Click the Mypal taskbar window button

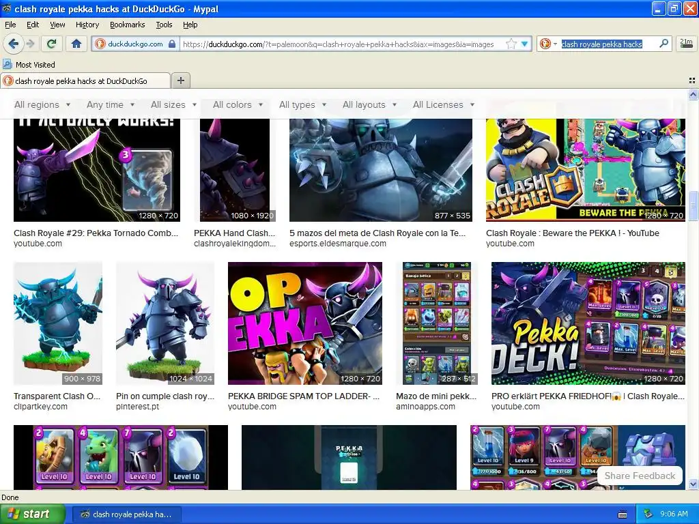click(x=126, y=514)
